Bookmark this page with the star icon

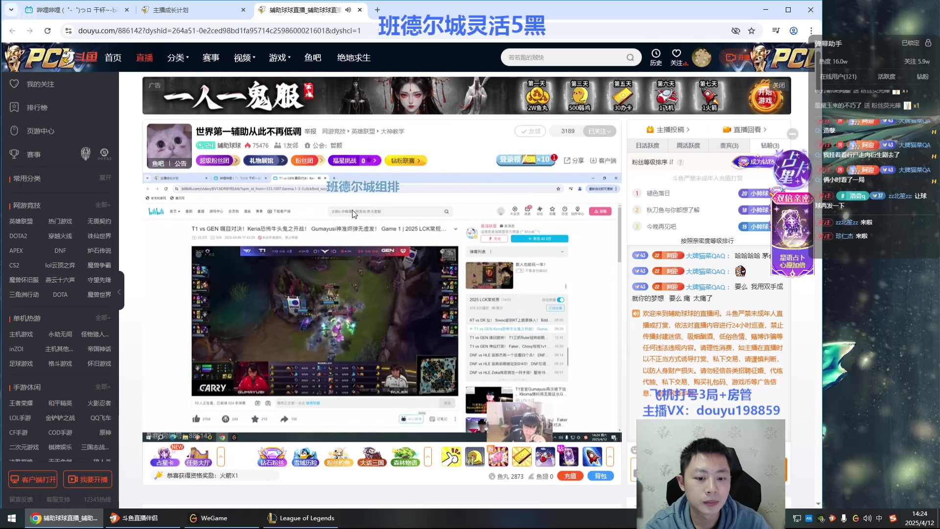(x=752, y=31)
